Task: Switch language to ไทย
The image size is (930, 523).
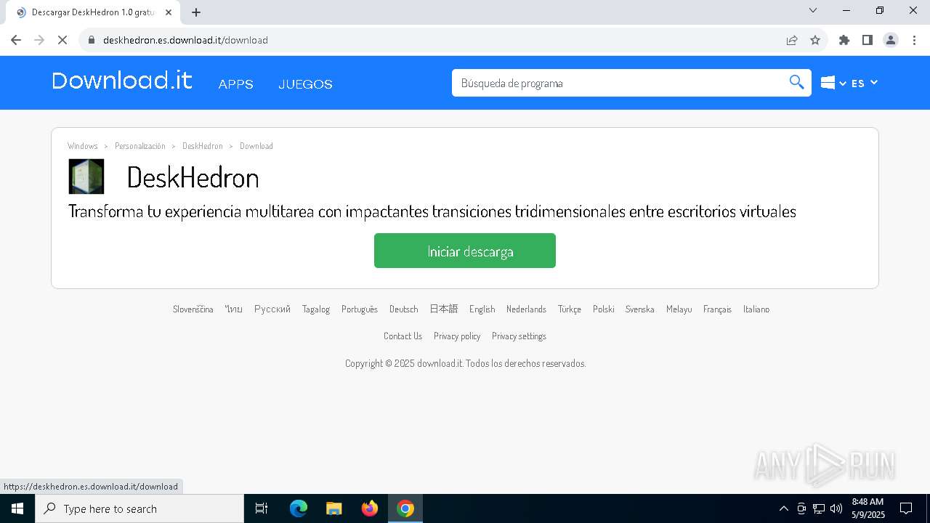Action: coord(234,309)
